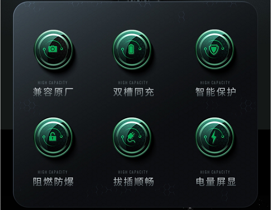Select the 拔插顺畅 label
Viewport: 271px width, 210px height.
[133, 182]
